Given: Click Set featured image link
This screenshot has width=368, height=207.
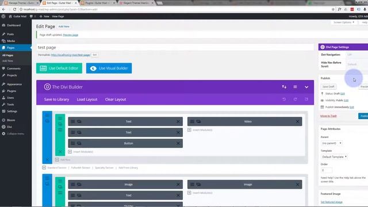Looking at the screenshot, I should click(x=331, y=202).
